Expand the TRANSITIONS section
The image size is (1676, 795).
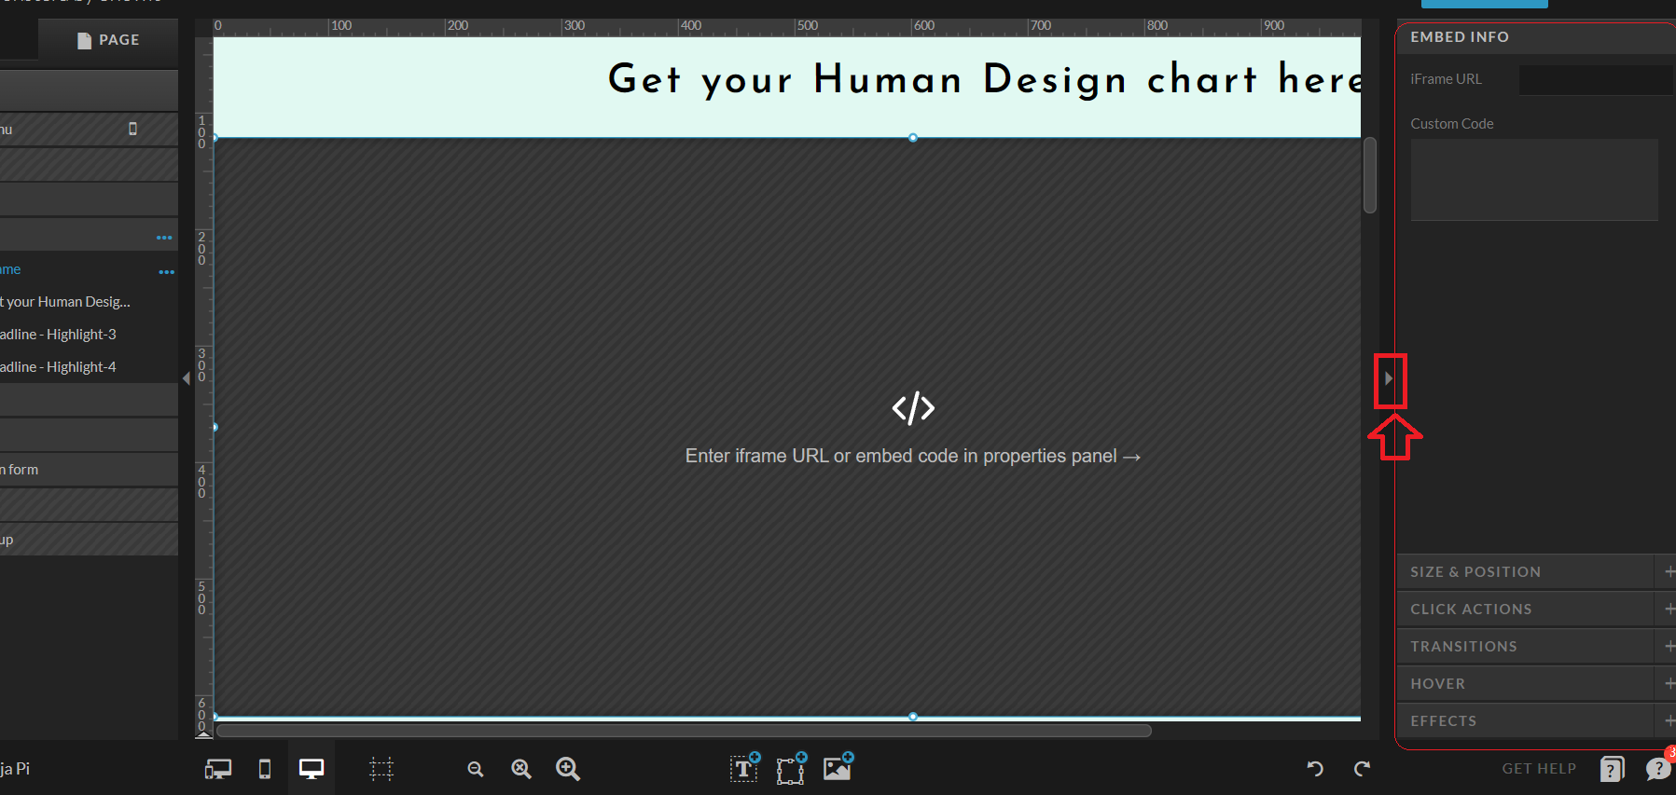coord(1536,647)
